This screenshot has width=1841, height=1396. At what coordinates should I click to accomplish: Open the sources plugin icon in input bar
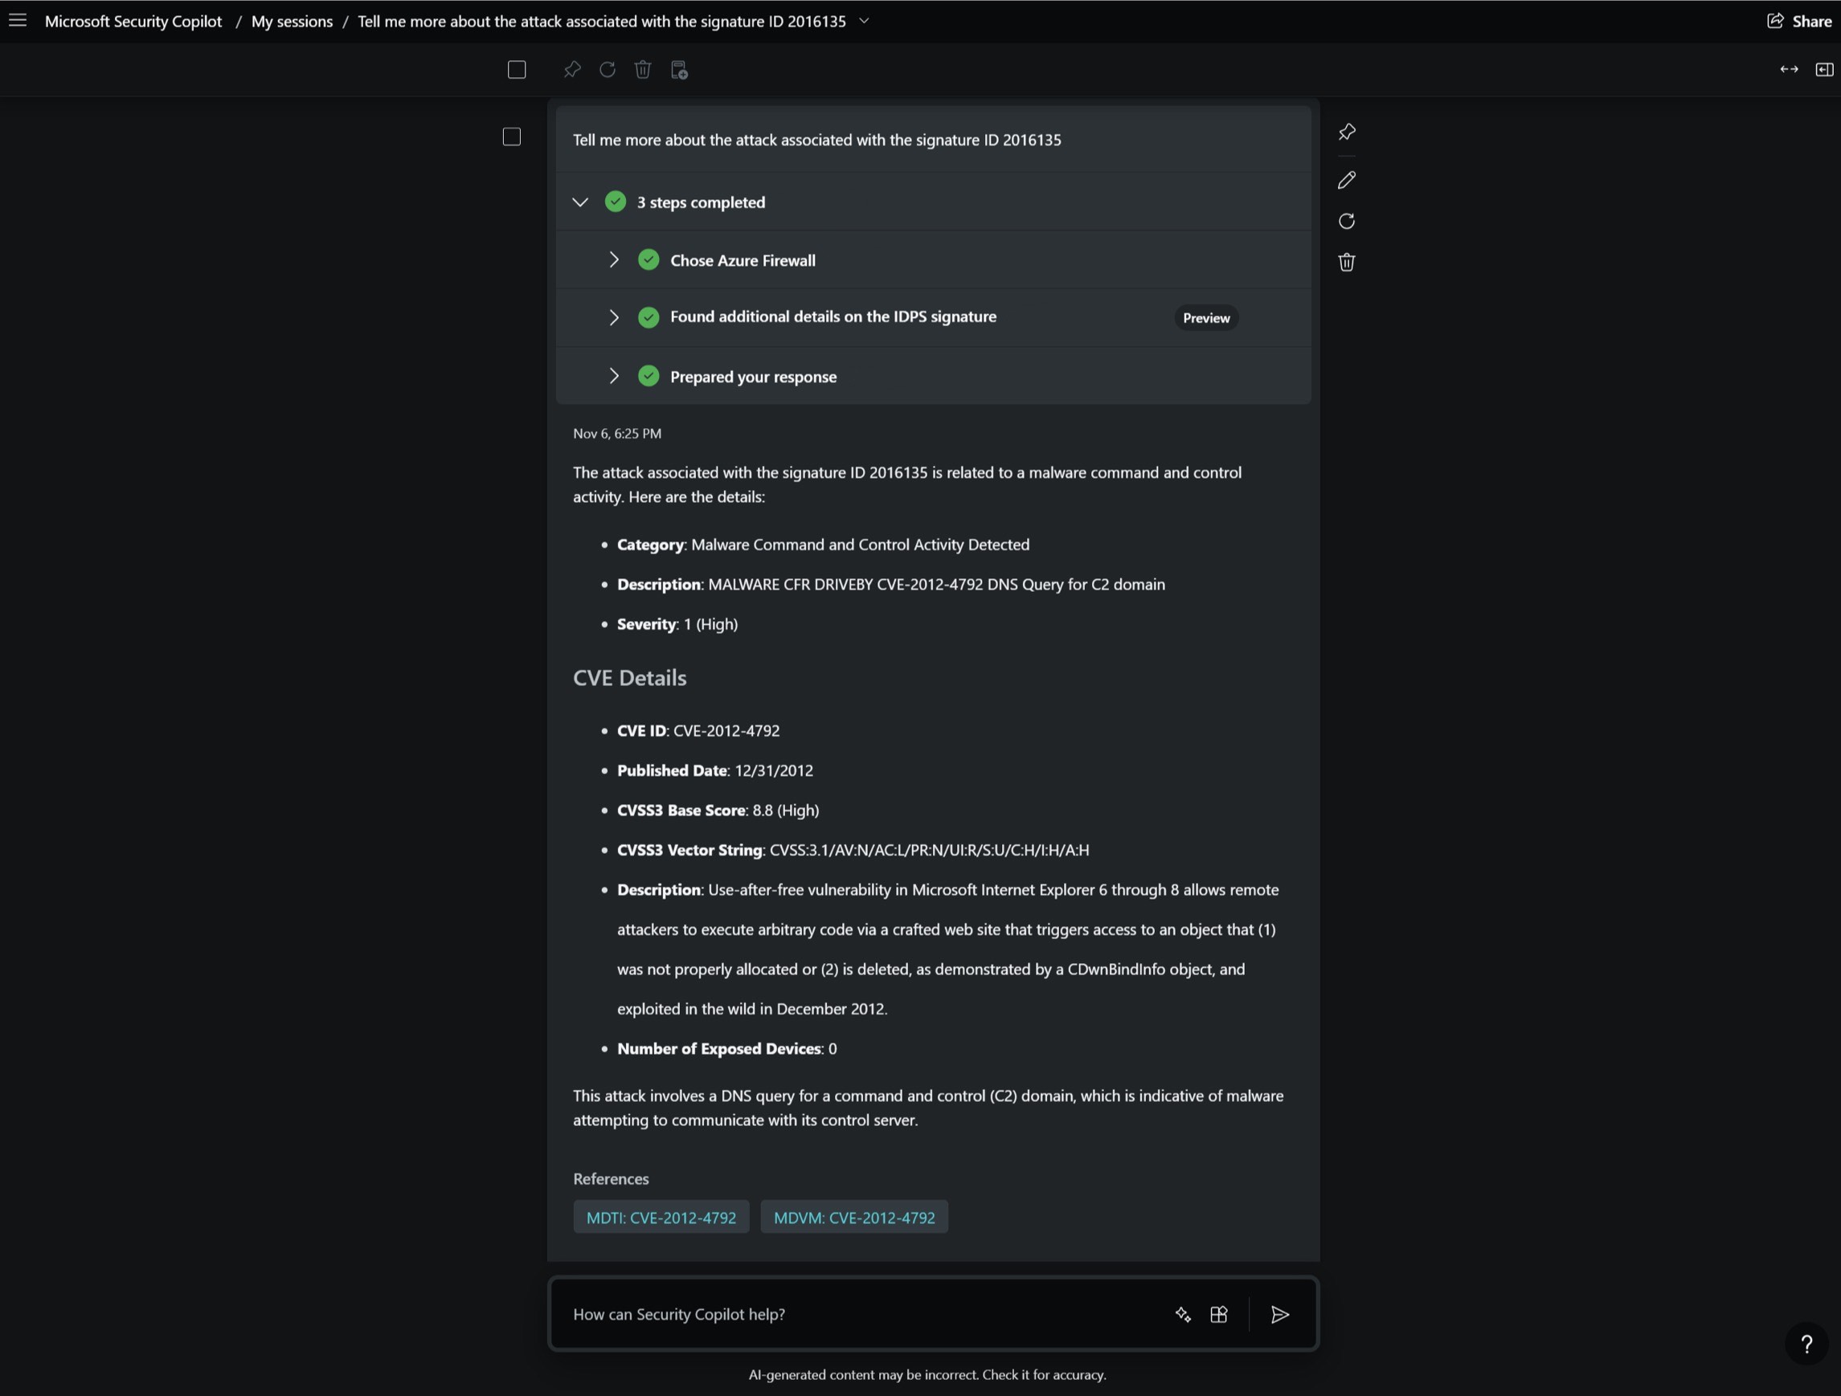(1218, 1314)
